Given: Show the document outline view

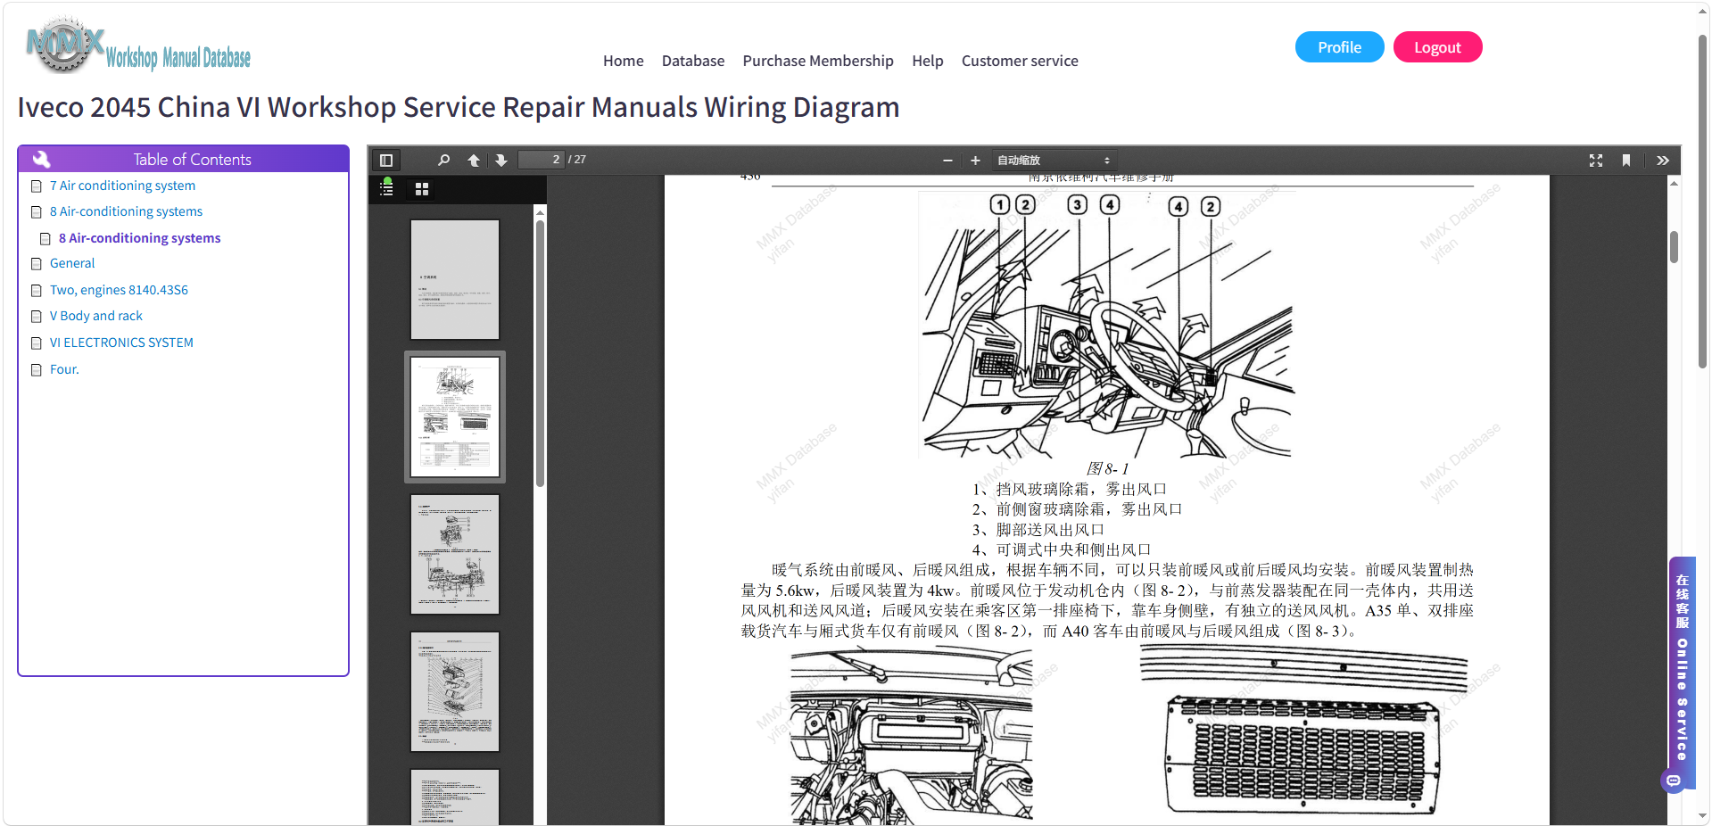Looking at the screenshot, I should (387, 188).
